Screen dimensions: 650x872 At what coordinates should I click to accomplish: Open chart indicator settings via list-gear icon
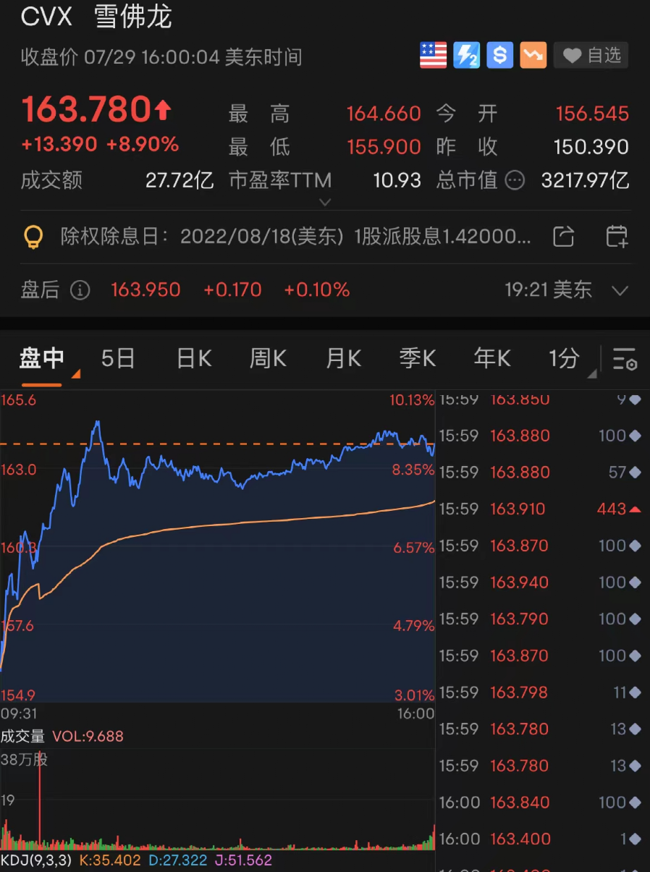(624, 359)
